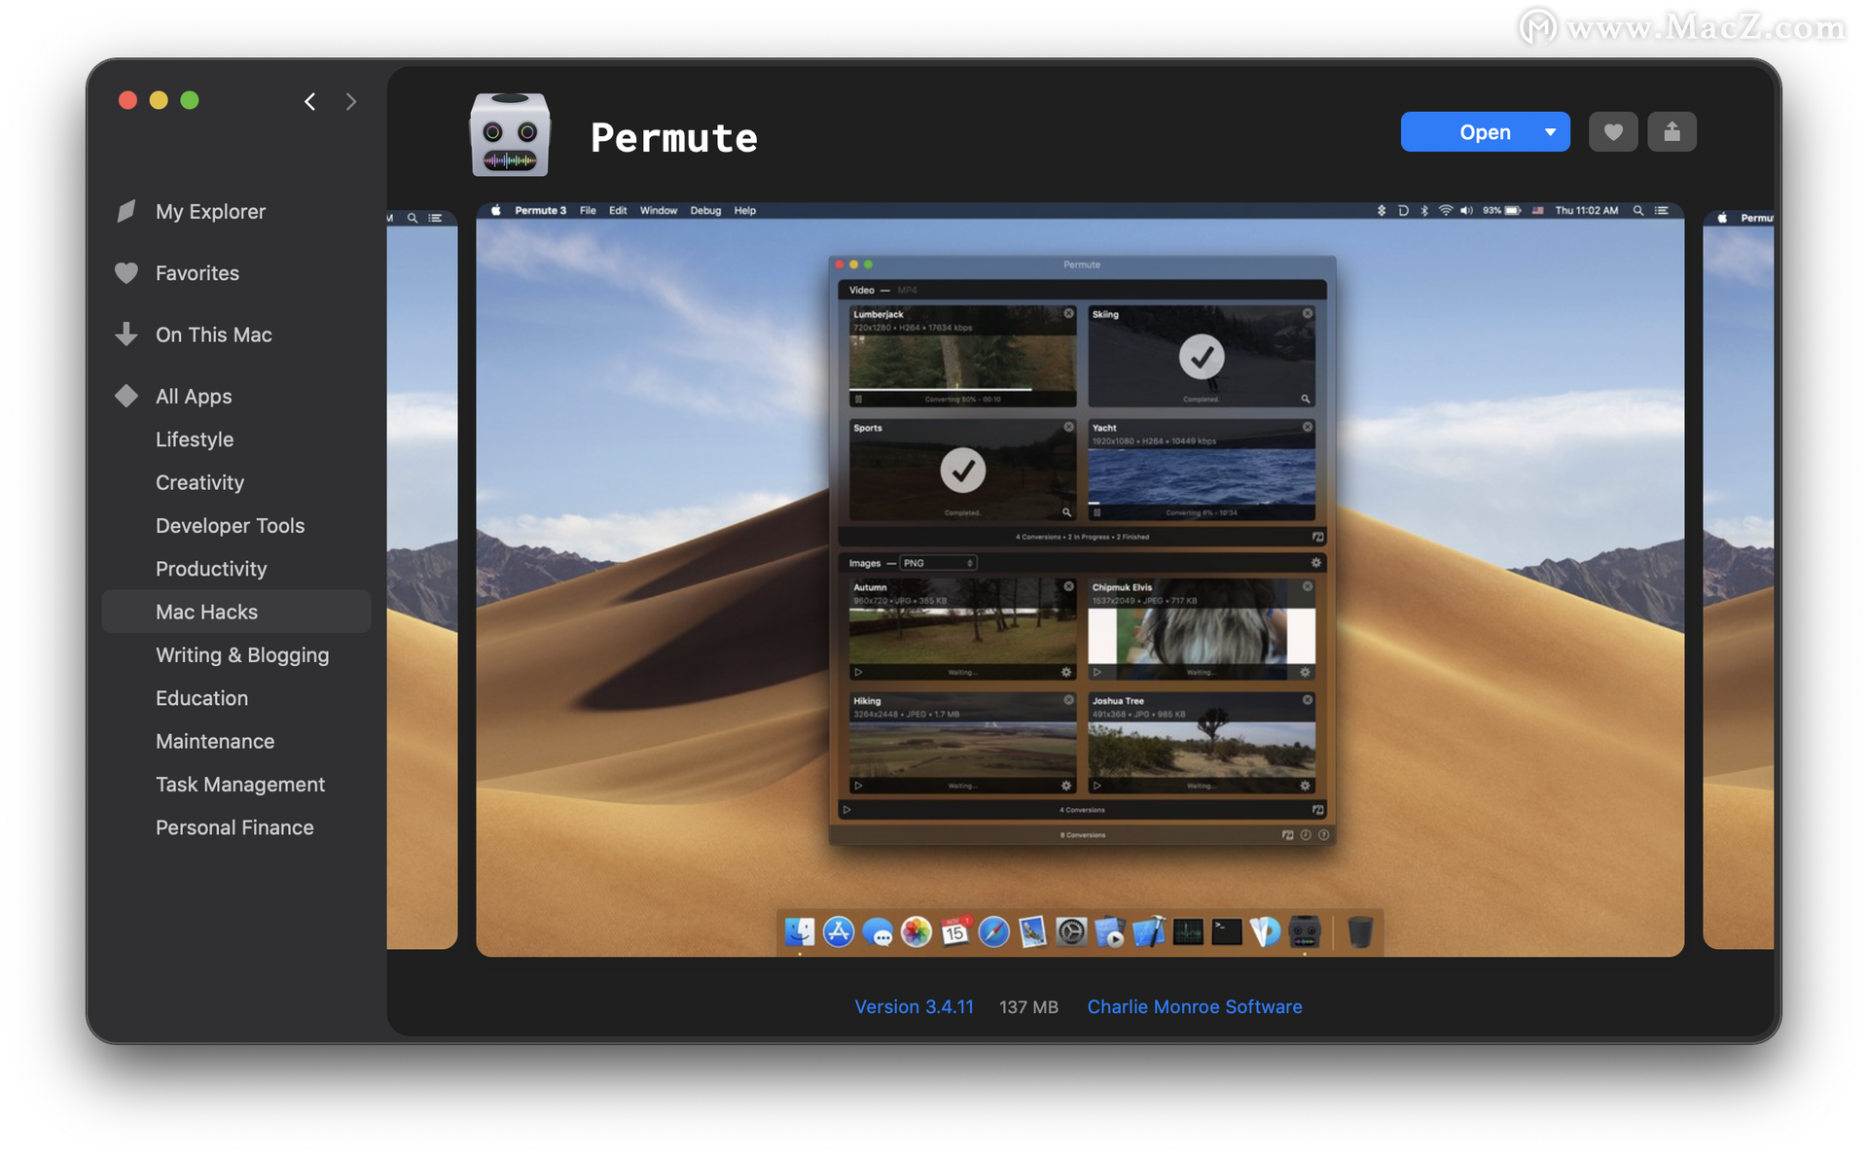The image size is (1868, 1158).
Task: Select the Mac Hacks category
Action: (x=236, y=612)
